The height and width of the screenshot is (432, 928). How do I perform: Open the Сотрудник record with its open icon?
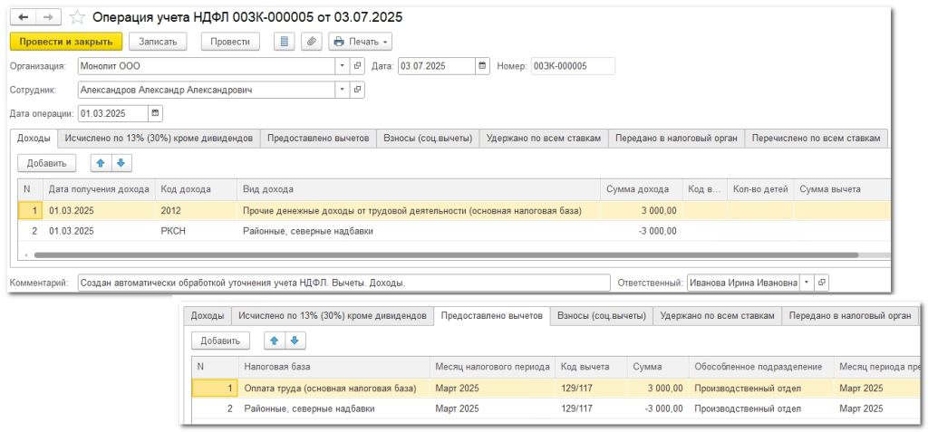(357, 90)
